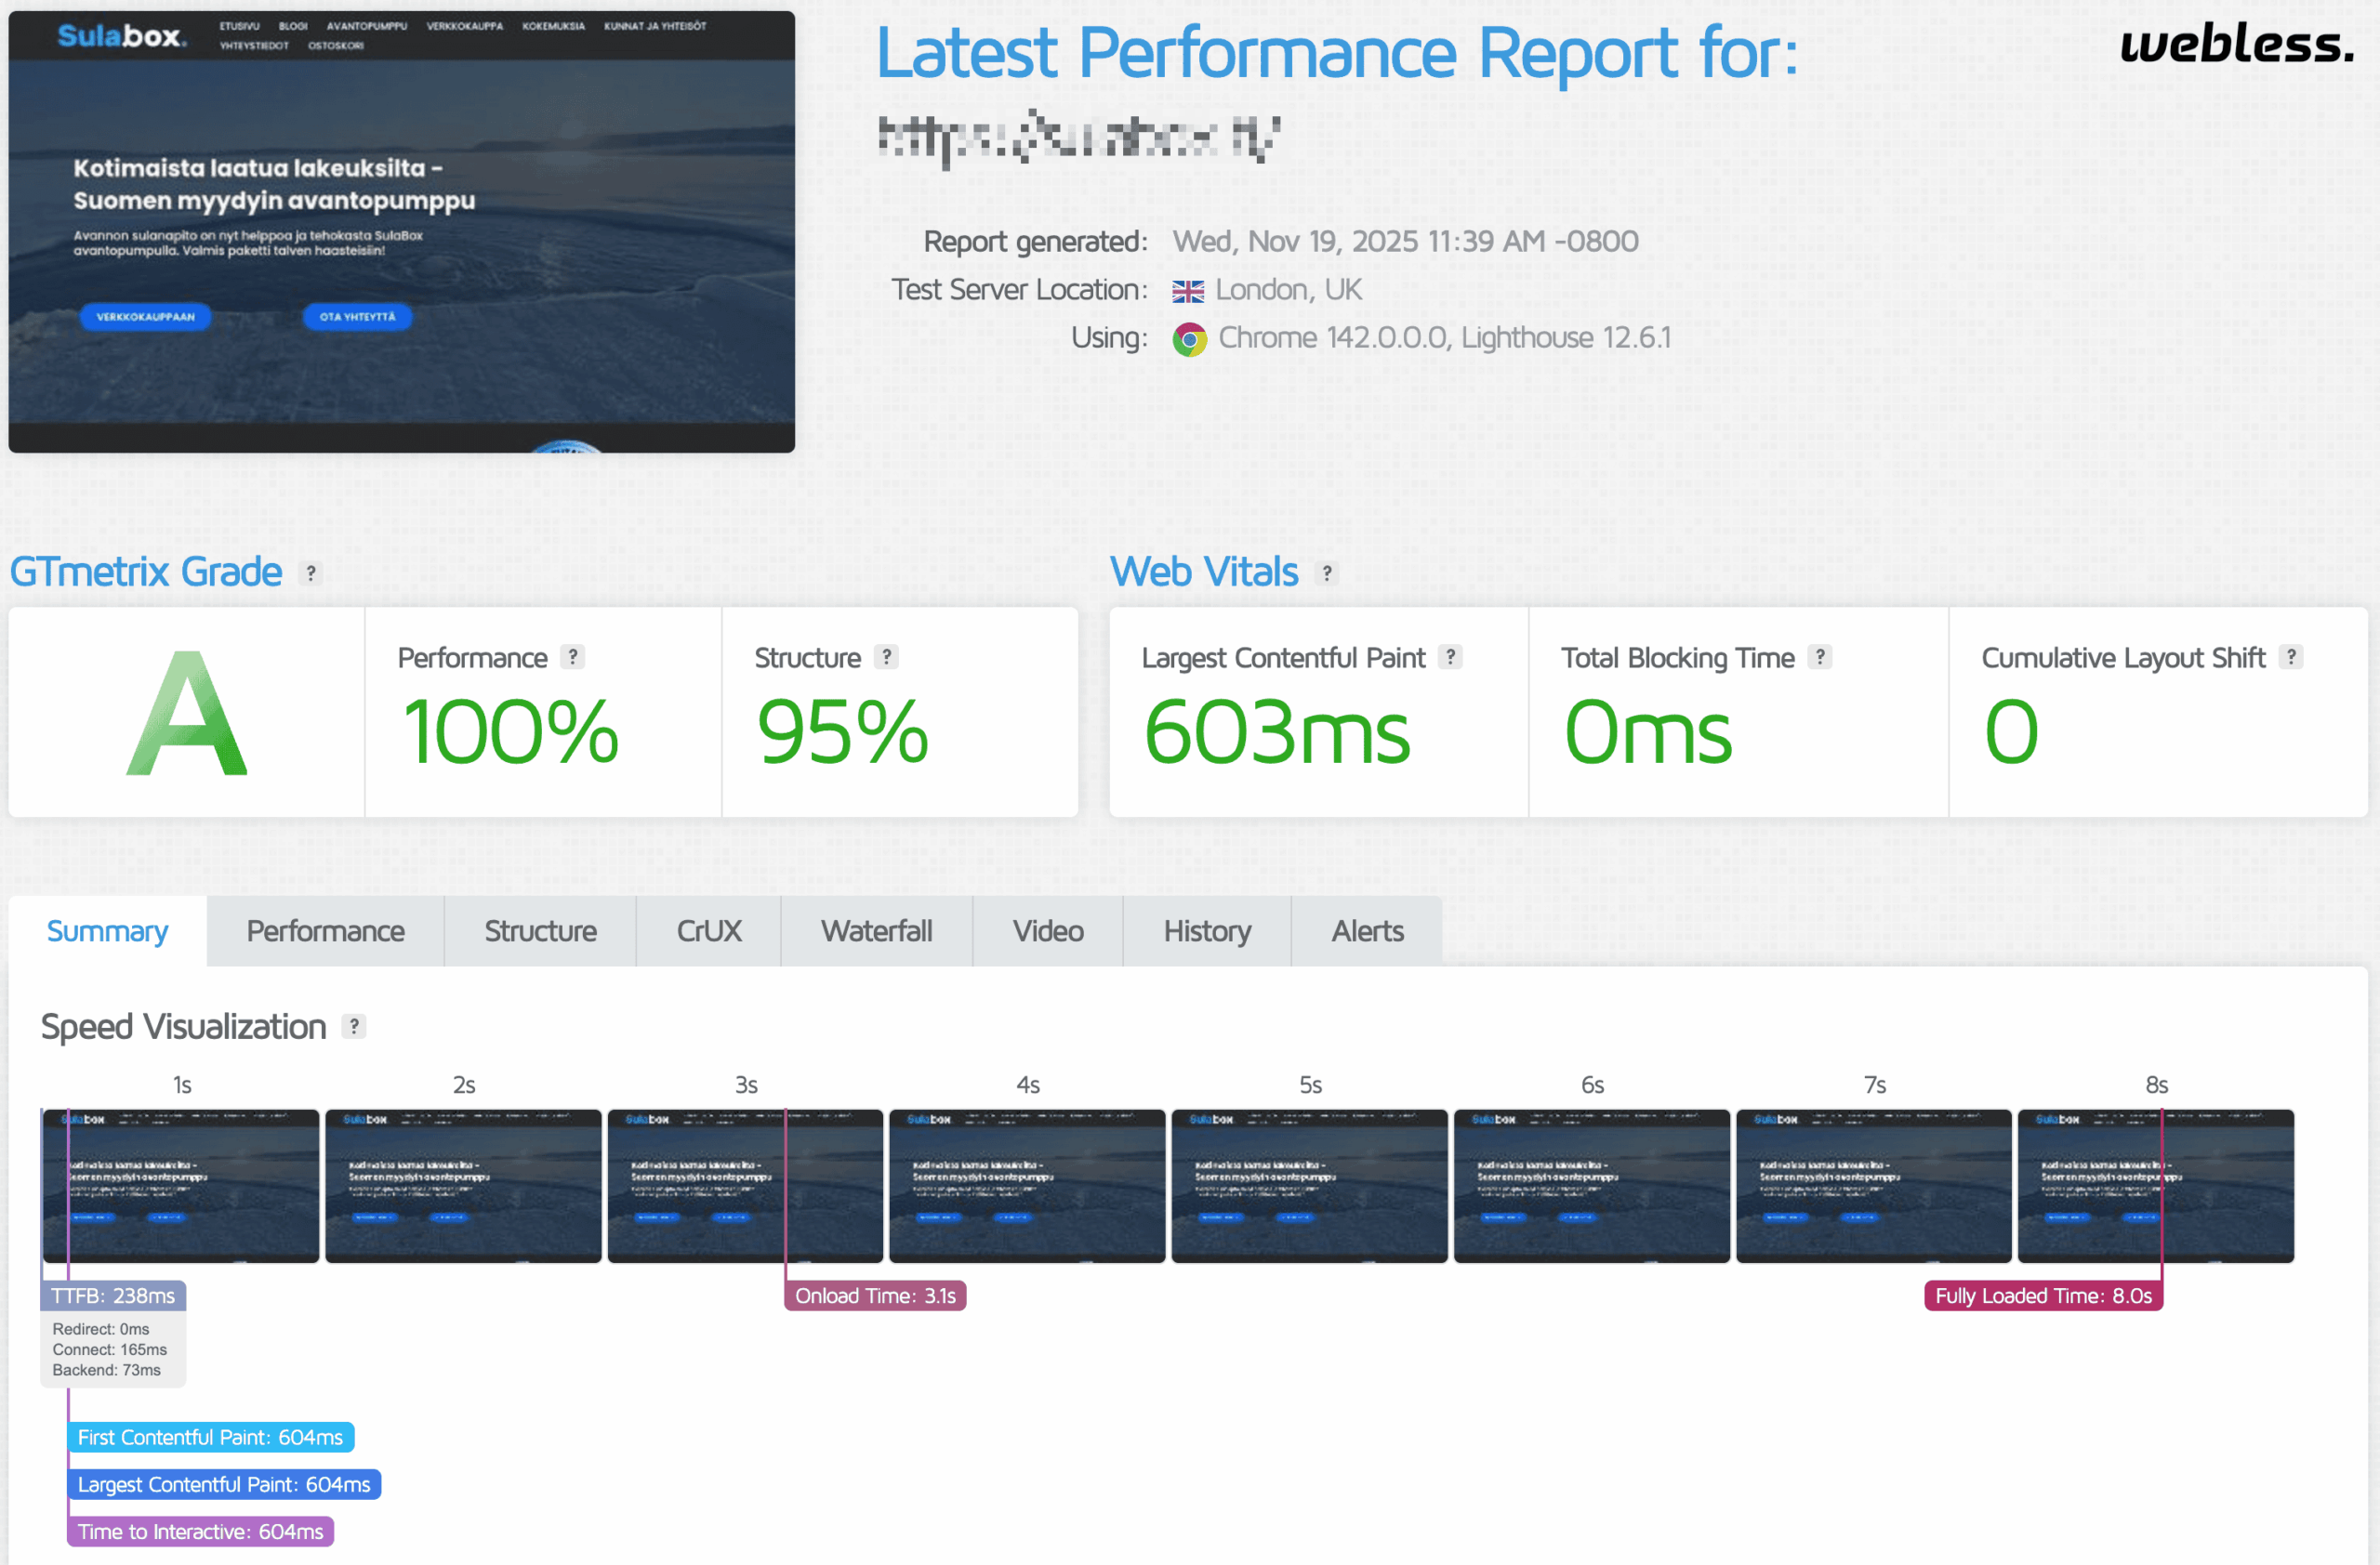Click the help icon beside GTmetrix Grade
This screenshot has height=1565, width=2380.
pyautogui.click(x=311, y=572)
